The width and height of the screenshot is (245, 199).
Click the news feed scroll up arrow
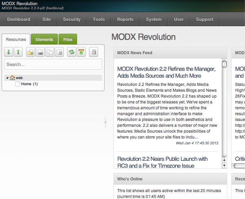(x=224, y=160)
